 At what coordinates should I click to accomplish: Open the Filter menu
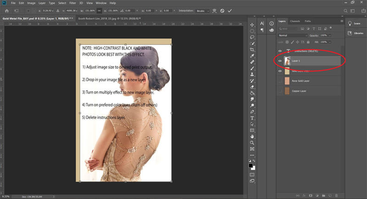[x=72, y=3]
